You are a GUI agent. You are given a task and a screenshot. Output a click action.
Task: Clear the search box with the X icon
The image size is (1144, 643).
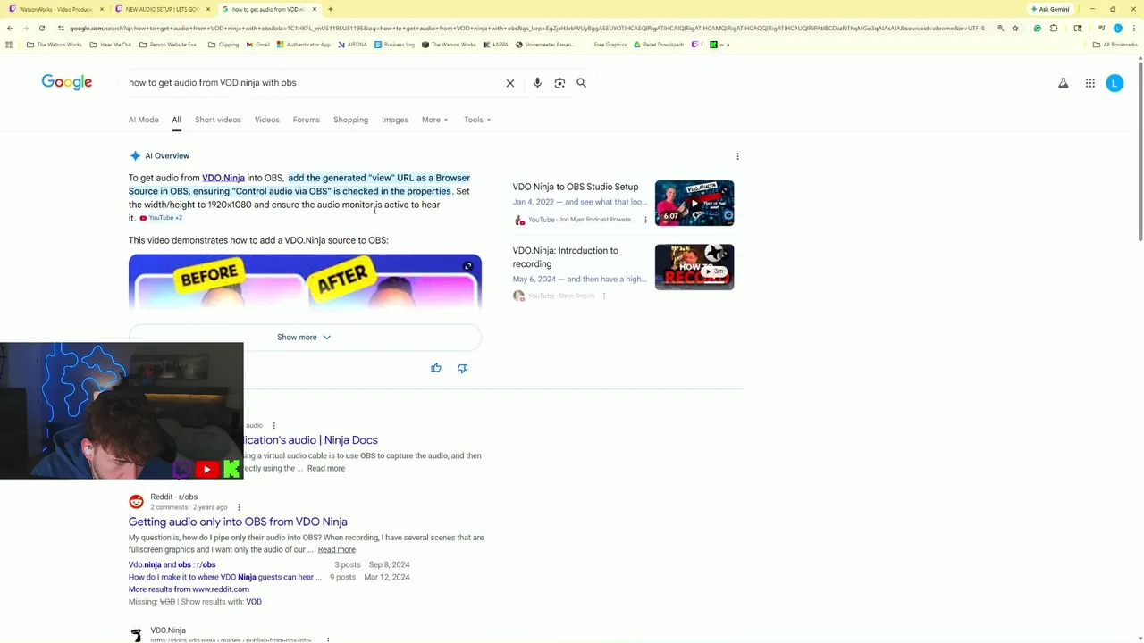[x=510, y=83]
